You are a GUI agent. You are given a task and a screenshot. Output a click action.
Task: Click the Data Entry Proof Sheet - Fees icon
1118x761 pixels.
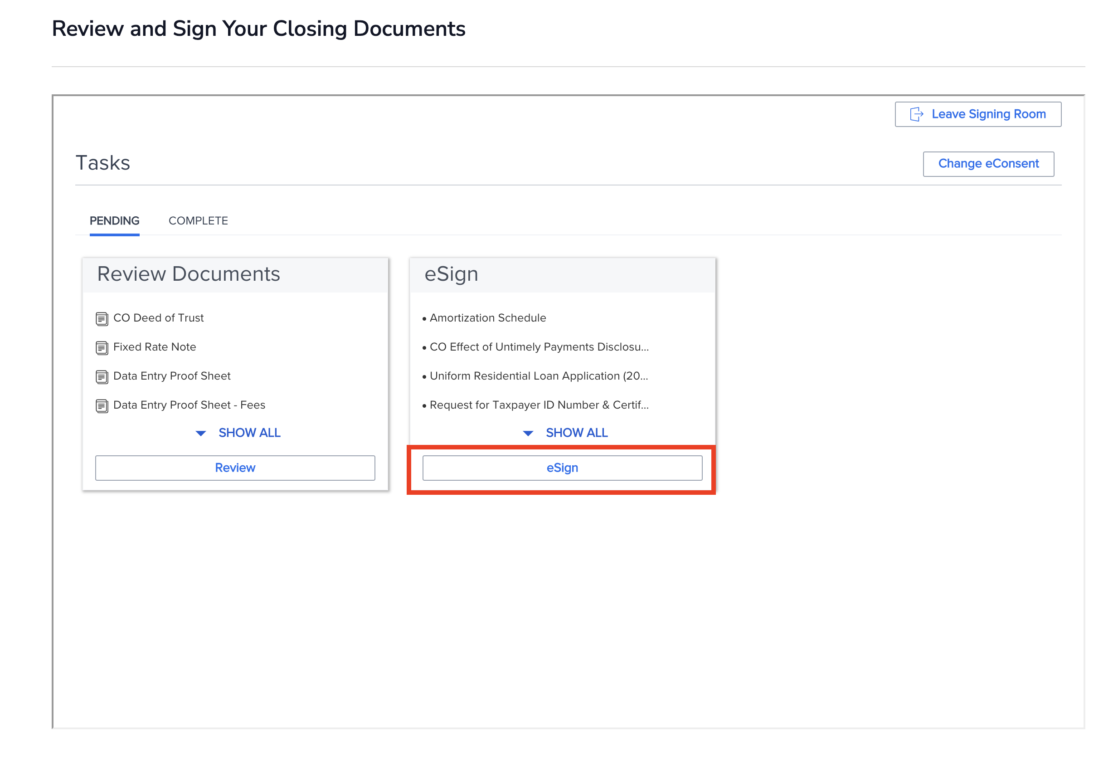102,406
